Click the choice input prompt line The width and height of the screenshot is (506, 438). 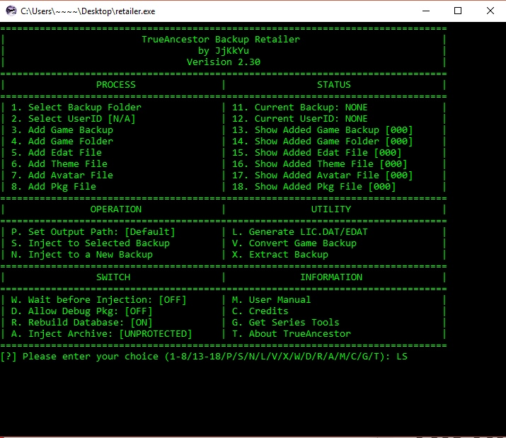(x=204, y=356)
